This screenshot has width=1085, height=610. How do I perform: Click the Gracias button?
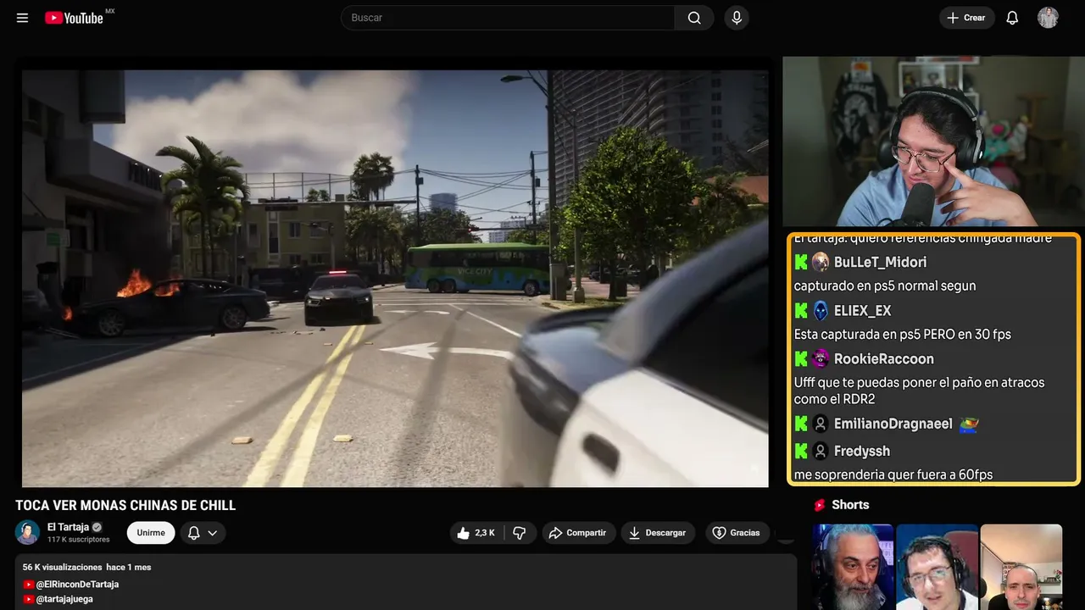pos(737,533)
